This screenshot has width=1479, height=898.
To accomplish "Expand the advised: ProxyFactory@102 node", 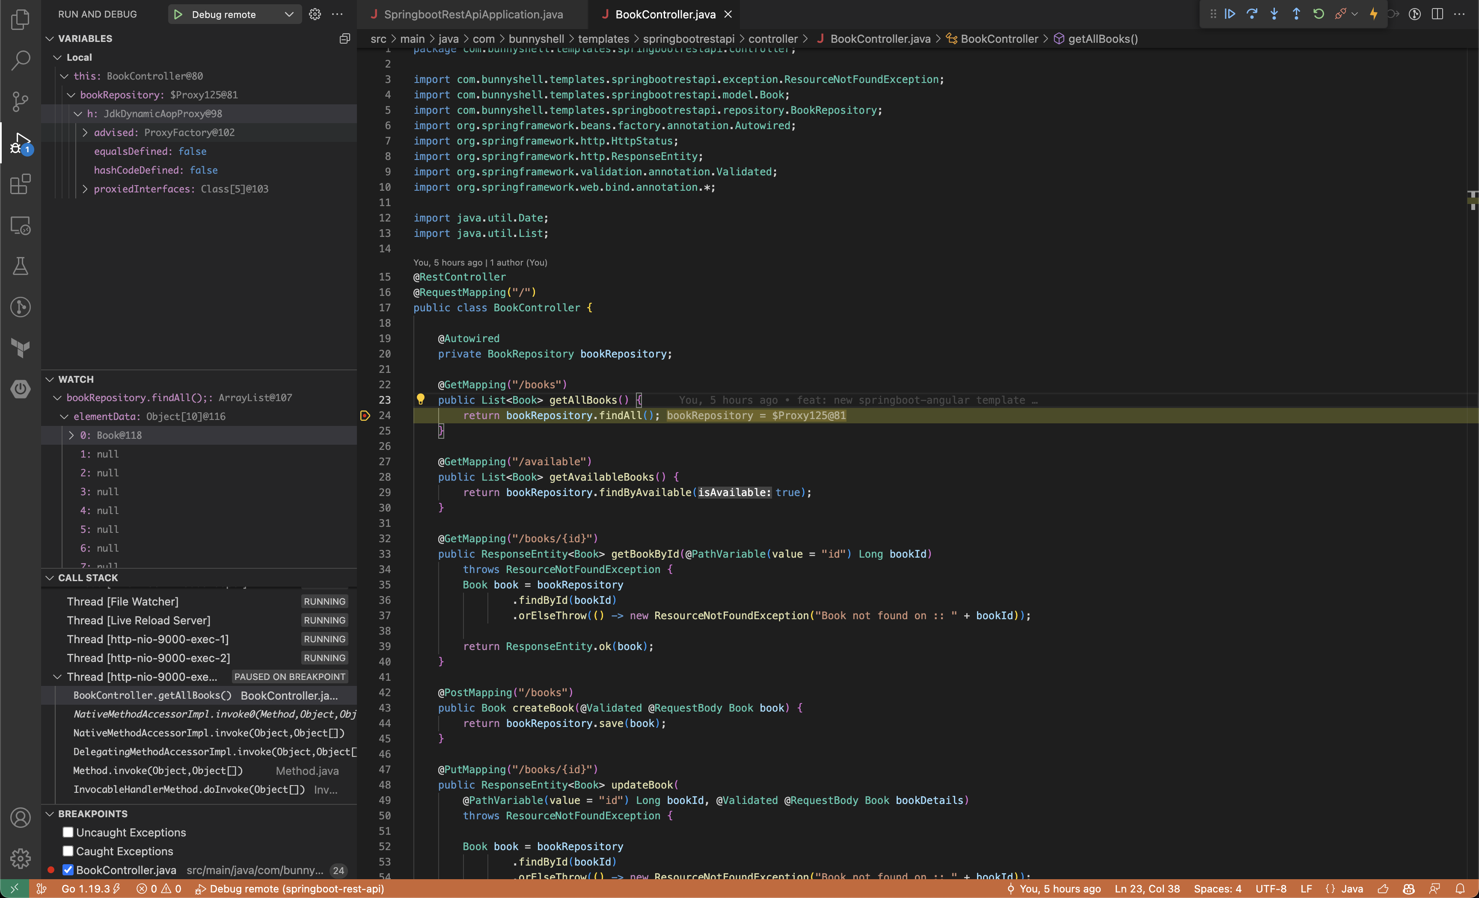I will click(x=85, y=132).
